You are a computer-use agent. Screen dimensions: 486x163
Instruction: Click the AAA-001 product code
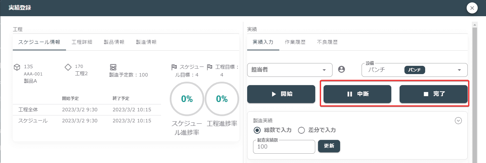pyautogui.click(x=33, y=74)
